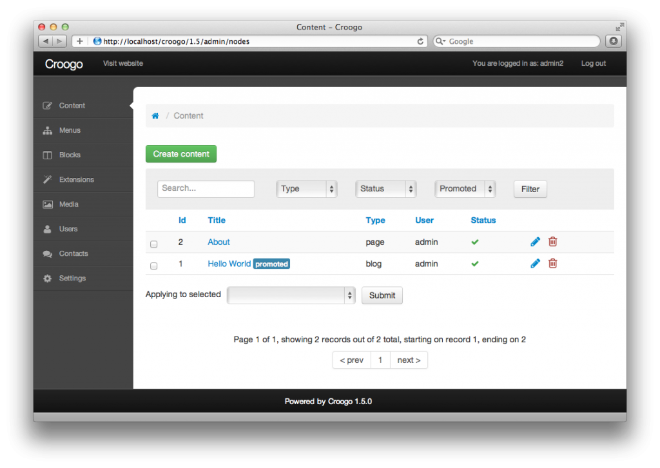
Task: Click the Users person icon
Action: [x=48, y=229]
